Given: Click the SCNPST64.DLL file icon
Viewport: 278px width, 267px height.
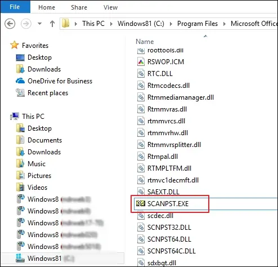Looking at the screenshot, I should pyautogui.click(x=141, y=239).
